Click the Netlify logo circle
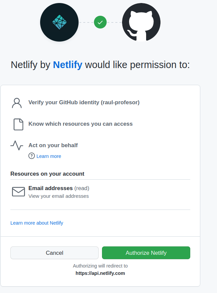 point(59,22)
